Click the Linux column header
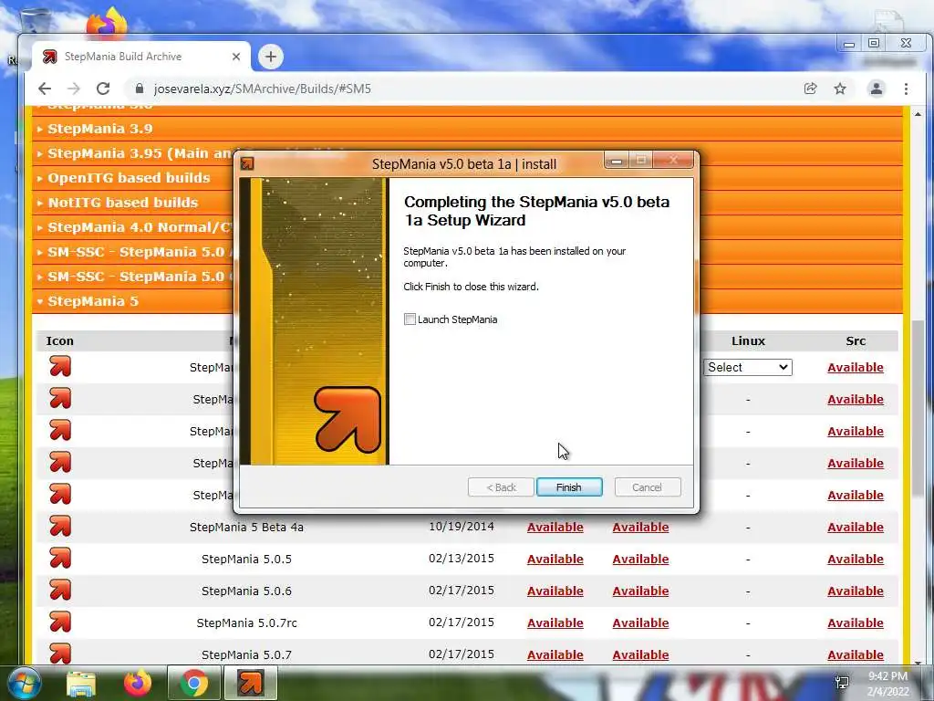Screen dimensions: 934x701 point(748,341)
